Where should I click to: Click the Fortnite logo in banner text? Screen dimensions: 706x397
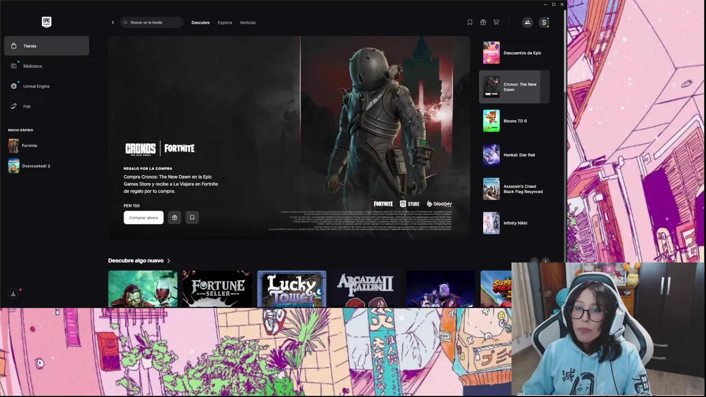tap(179, 148)
